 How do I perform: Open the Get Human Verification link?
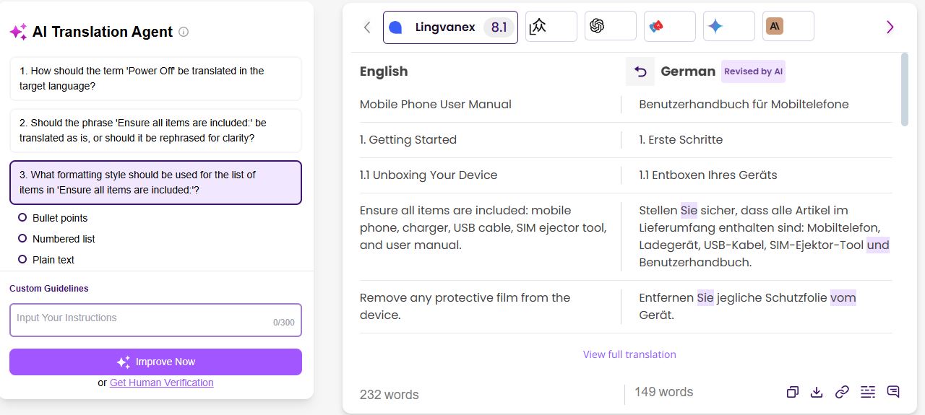click(x=161, y=383)
